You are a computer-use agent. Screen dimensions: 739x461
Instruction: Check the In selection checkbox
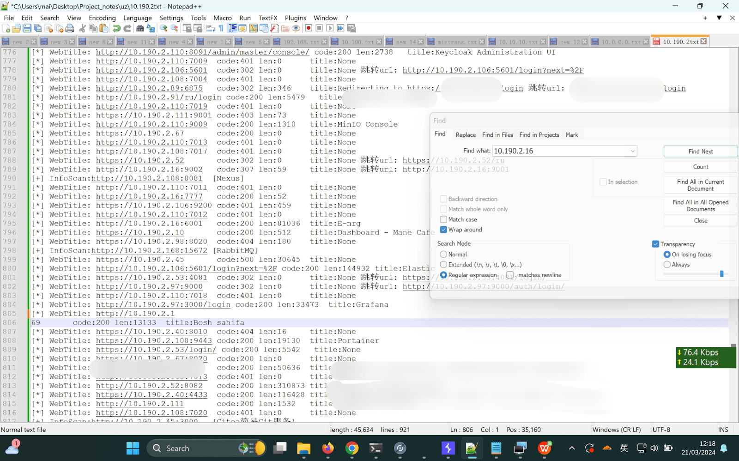(x=603, y=182)
